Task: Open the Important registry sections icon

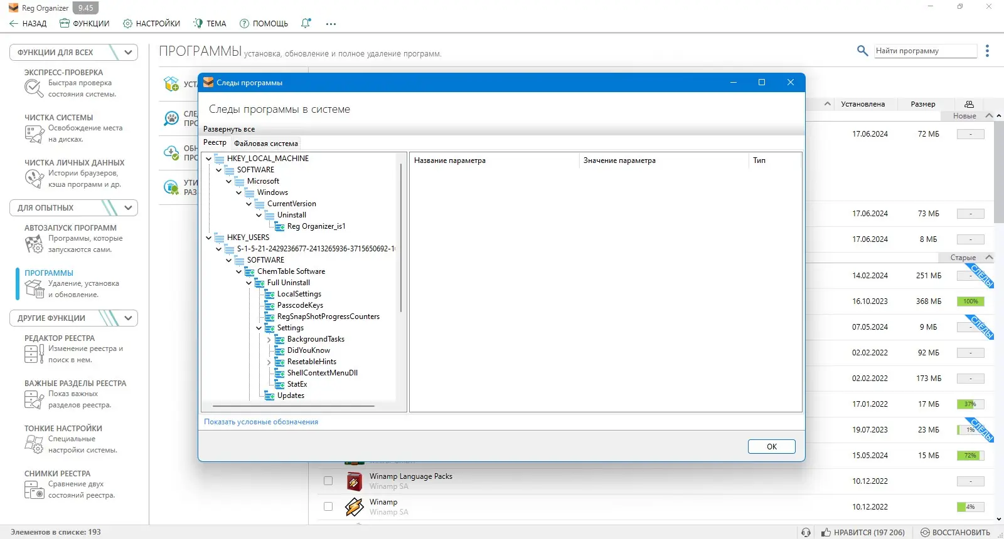Action: pos(33,399)
